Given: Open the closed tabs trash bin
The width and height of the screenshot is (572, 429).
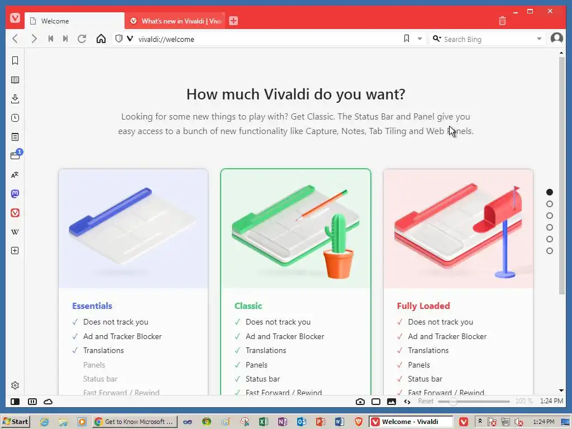Looking at the screenshot, I should [502, 21].
